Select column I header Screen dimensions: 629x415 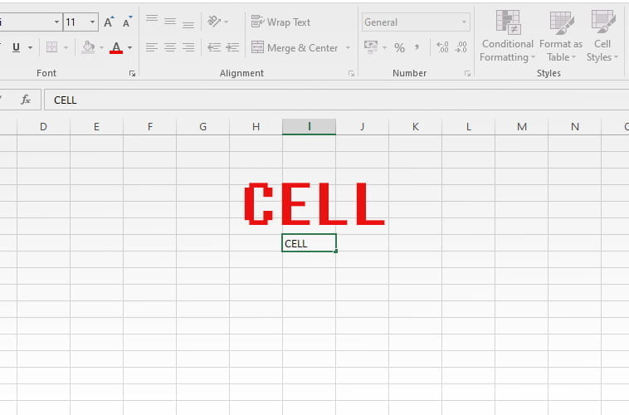pos(309,127)
